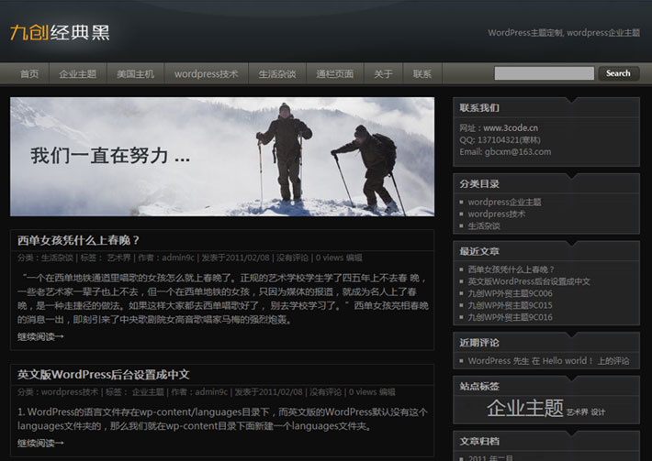Click the 站点标签 sidebar heading
Image resolution: width=652 pixels, height=461 pixels.
point(479,387)
